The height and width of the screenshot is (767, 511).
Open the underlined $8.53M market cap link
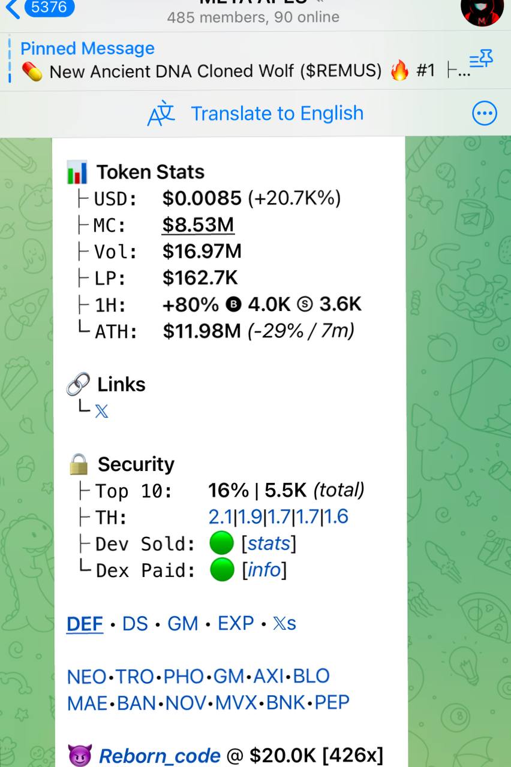[198, 225]
